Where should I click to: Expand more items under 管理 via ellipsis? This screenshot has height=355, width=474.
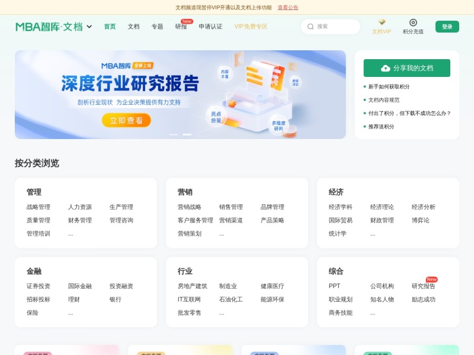(71, 234)
